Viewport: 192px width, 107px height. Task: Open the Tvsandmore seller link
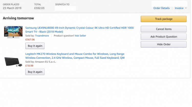[42, 36]
